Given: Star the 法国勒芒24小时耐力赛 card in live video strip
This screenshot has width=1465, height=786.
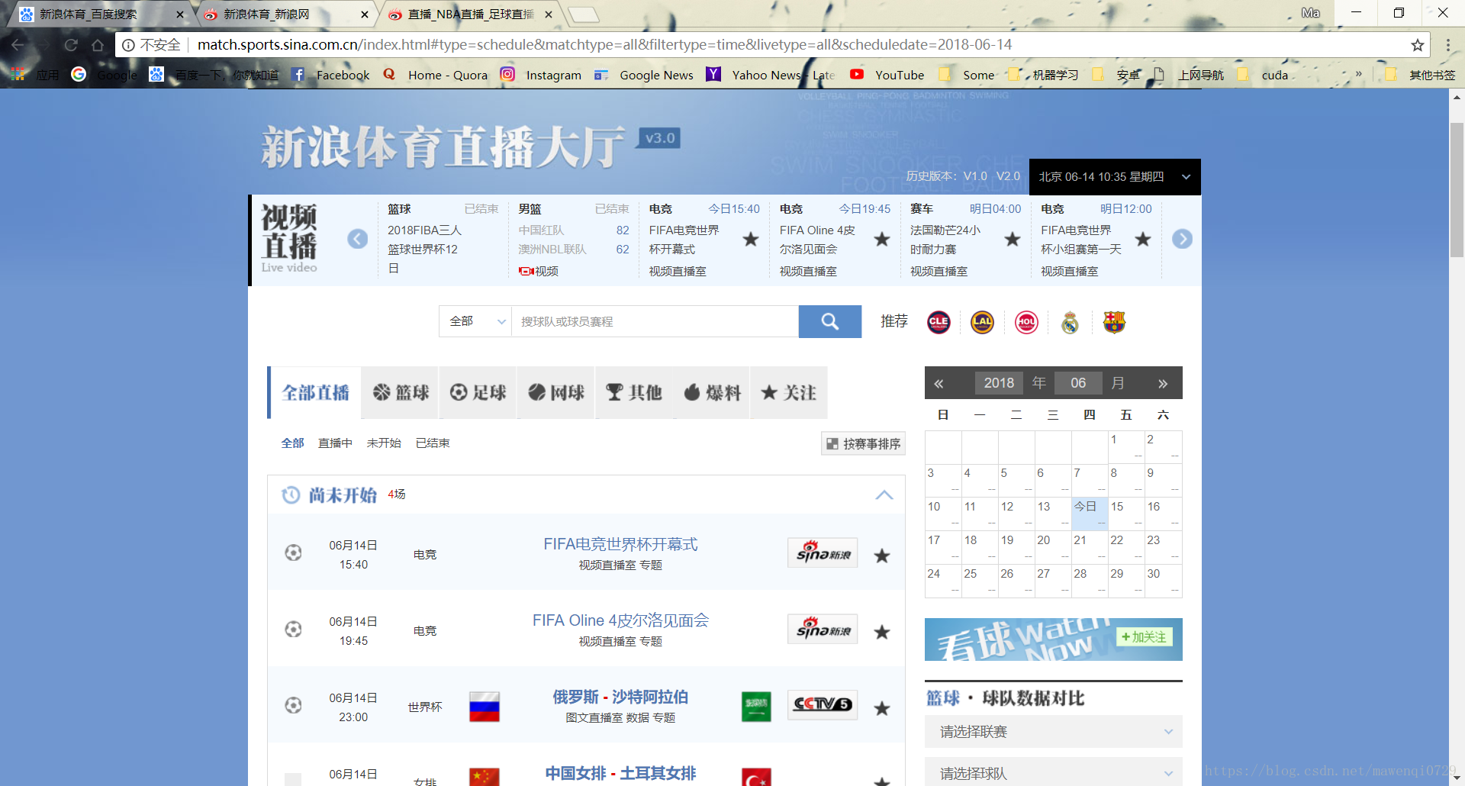Looking at the screenshot, I should (1013, 240).
